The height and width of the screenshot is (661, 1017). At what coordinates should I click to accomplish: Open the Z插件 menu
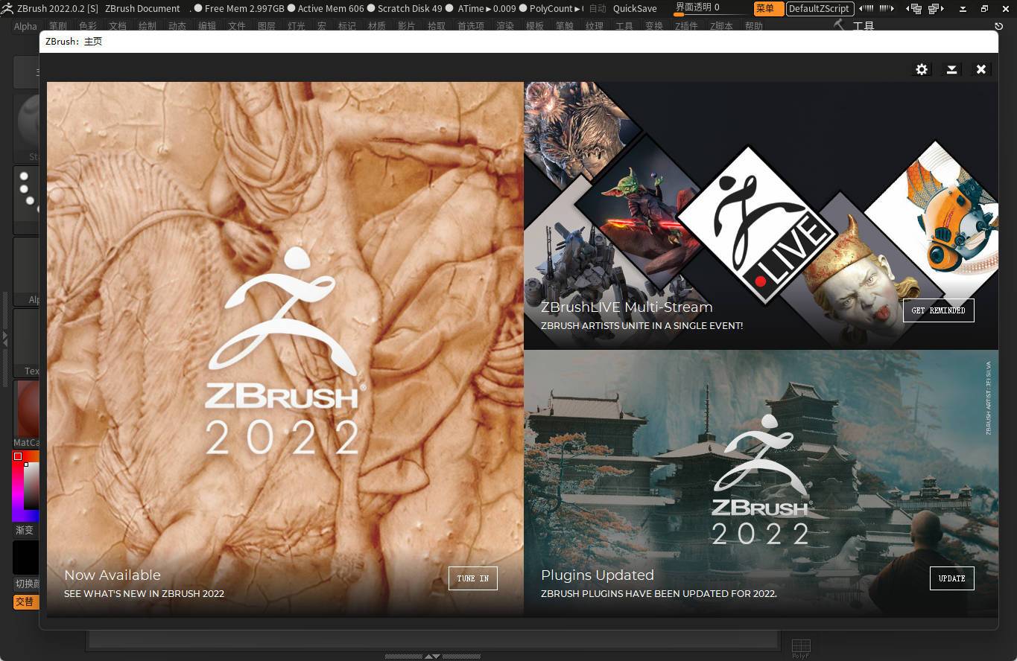686,26
